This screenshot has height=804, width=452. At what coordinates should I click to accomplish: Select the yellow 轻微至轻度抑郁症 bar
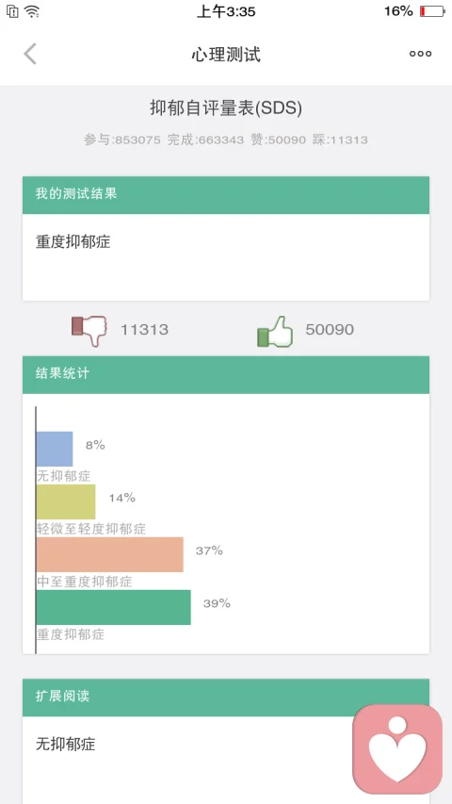click(x=66, y=501)
